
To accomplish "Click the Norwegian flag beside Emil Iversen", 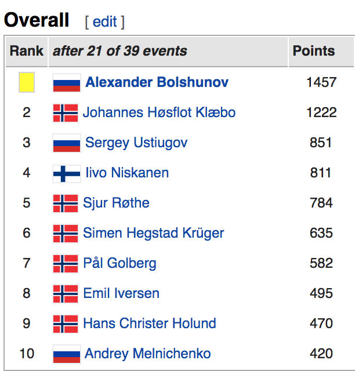I will point(65,293).
